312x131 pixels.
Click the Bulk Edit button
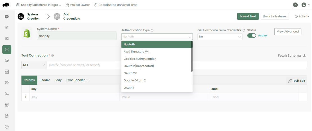(297, 81)
